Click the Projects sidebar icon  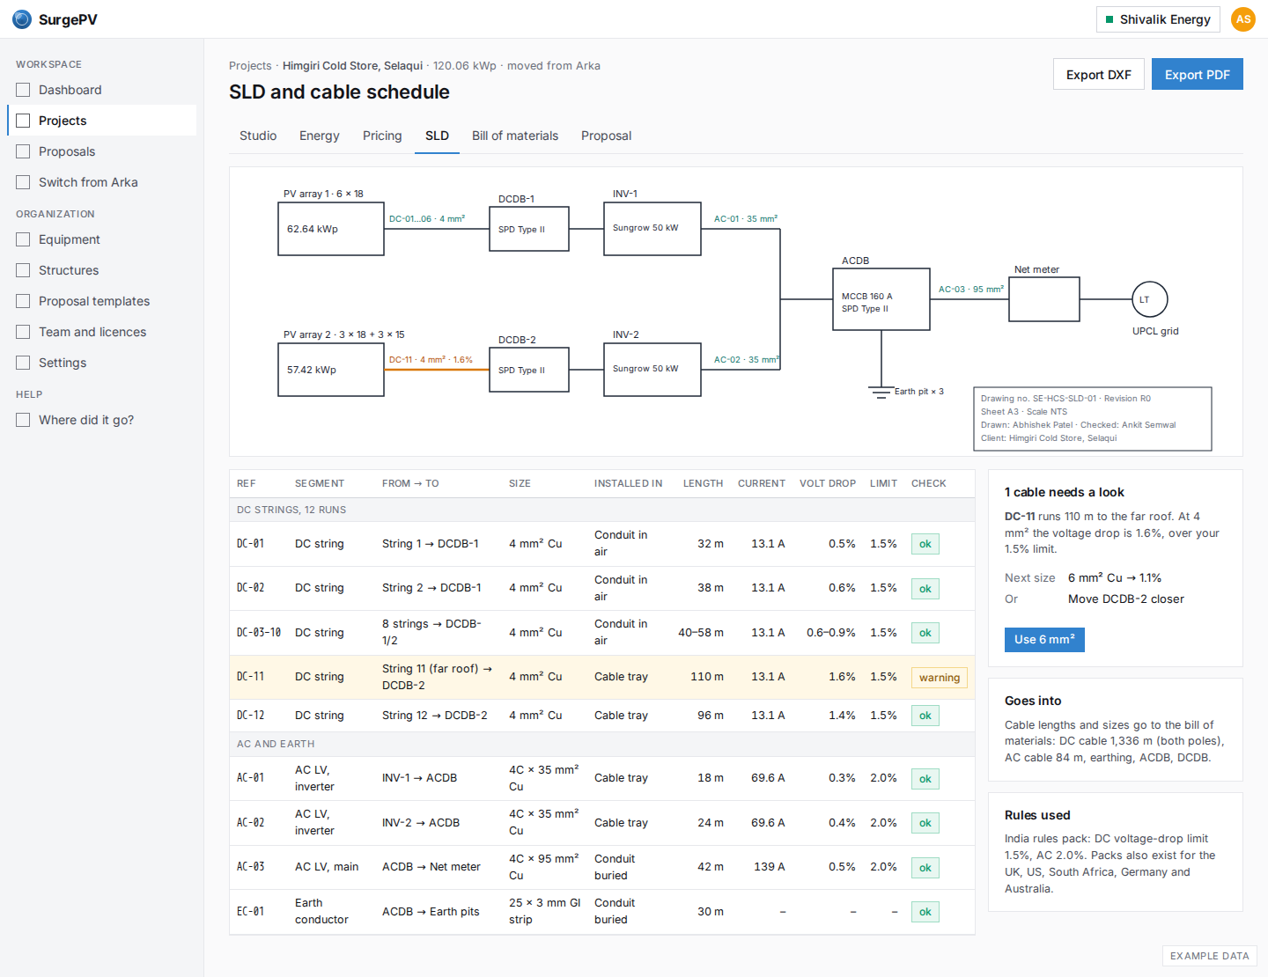click(x=23, y=121)
